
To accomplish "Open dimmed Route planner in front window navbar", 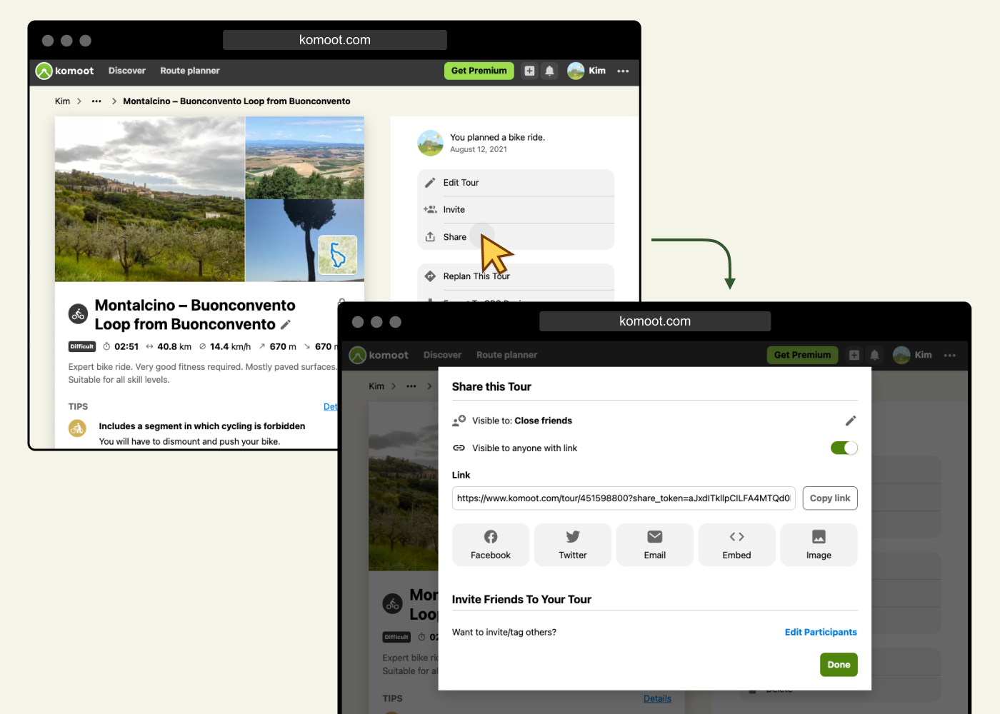I will pyautogui.click(x=507, y=355).
